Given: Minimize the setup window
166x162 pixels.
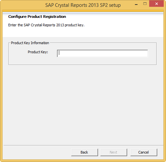Looking at the screenshot, I should (136, 5).
